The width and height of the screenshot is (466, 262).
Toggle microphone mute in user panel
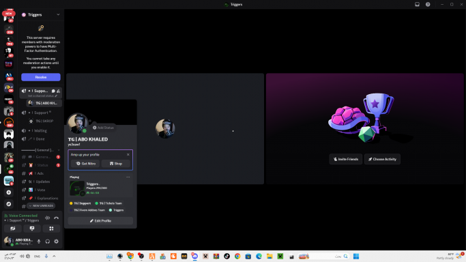(x=39, y=242)
